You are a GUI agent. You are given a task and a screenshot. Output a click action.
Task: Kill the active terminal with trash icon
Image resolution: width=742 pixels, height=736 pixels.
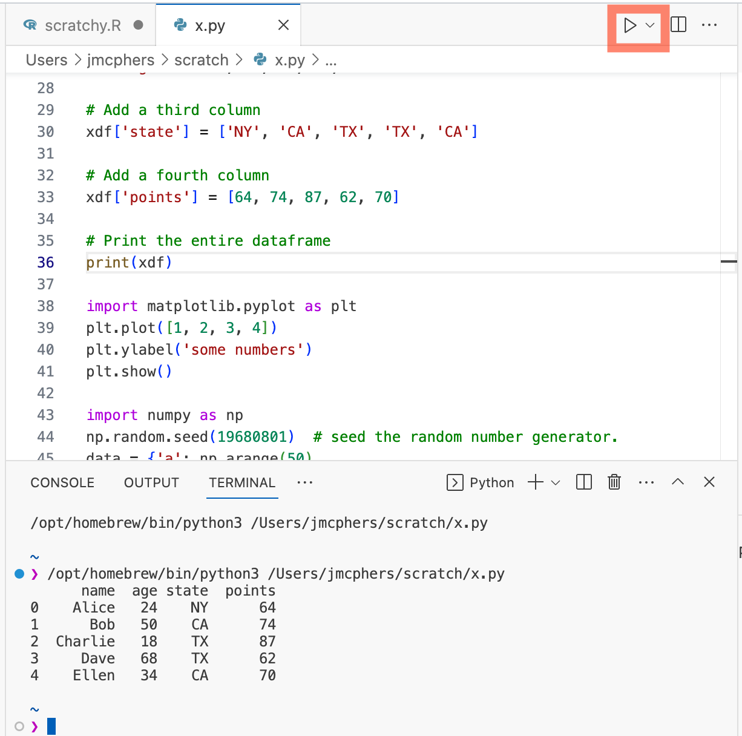click(x=614, y=482)
